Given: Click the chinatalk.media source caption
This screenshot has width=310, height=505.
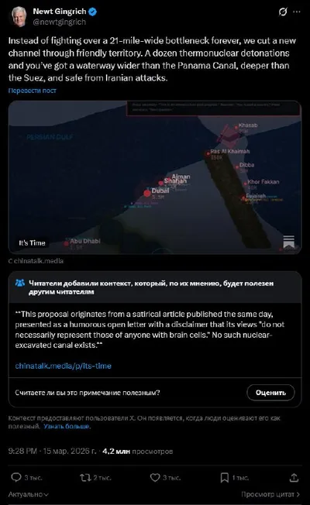Looking at the screenshot, I should tap(36, 261).
